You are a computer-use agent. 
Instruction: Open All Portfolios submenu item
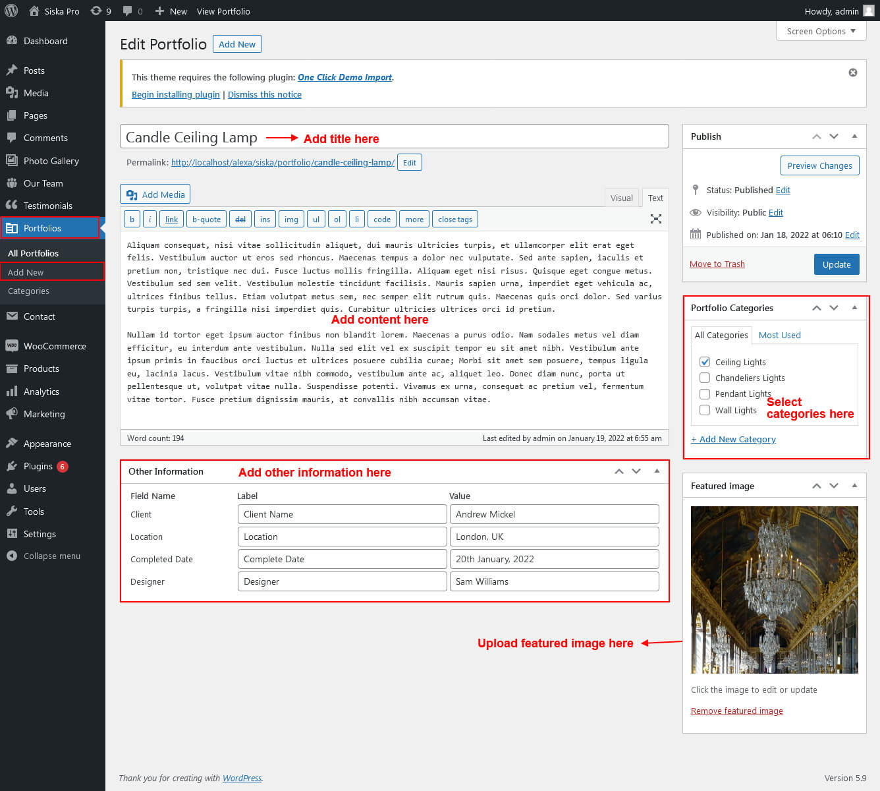(x=33, y=253)
